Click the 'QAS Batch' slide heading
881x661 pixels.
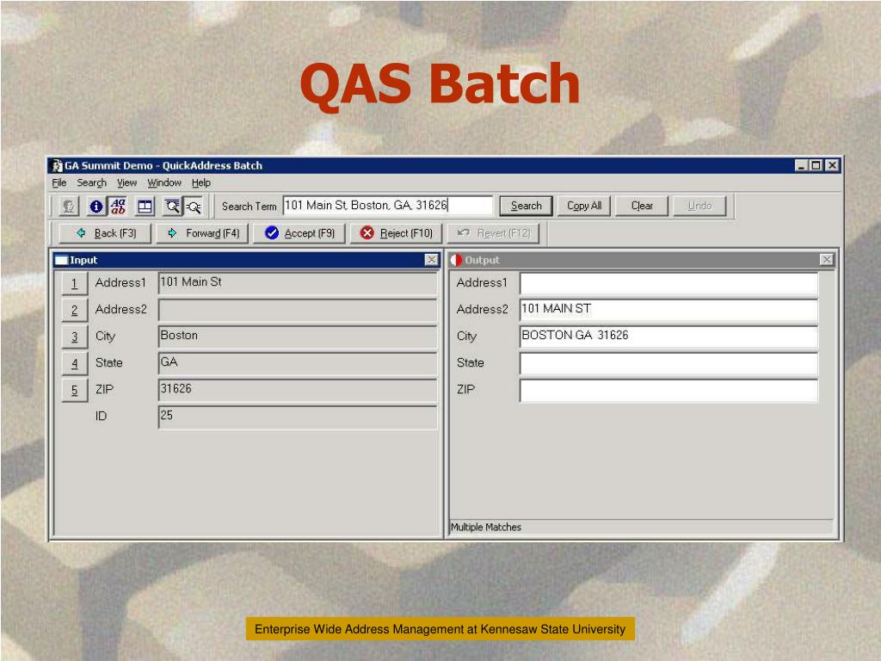click(x=440, y=84)
